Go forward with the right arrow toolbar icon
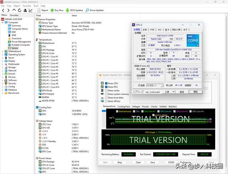The width and height of the screenshot is (228, 174). (9, 10)
